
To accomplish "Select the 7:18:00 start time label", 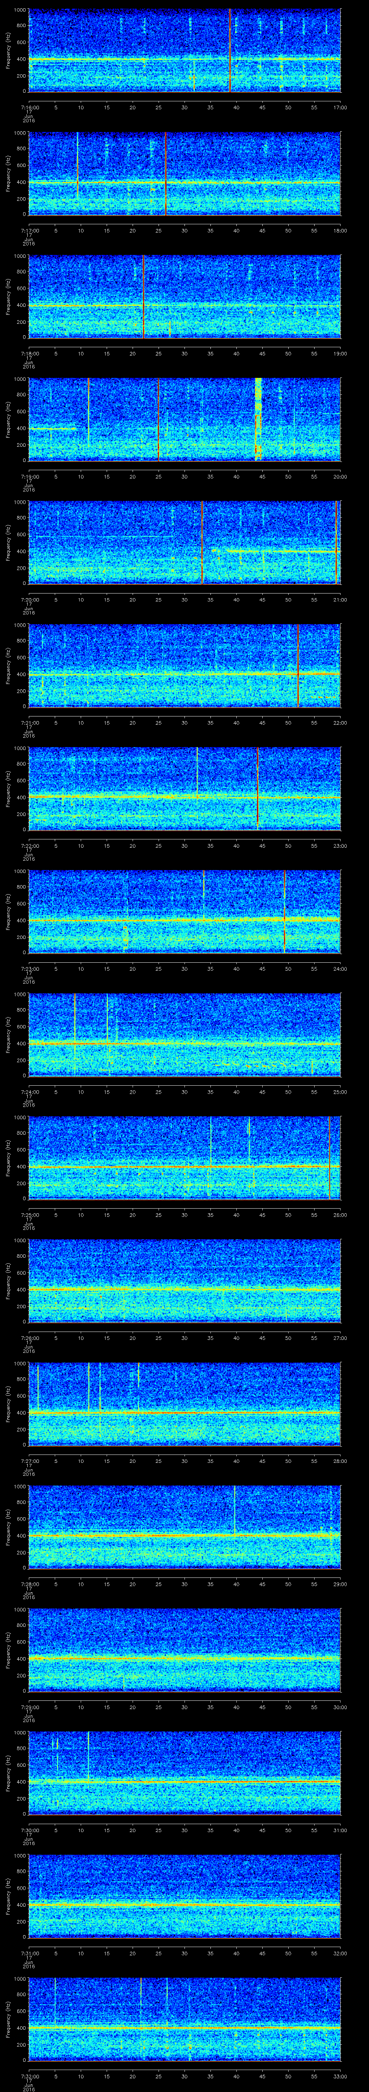I will click(29, 353).
